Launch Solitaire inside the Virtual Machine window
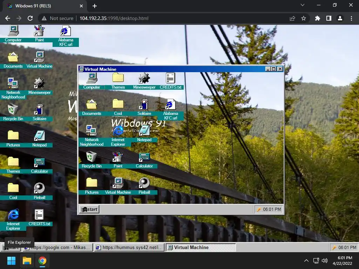Screen dimensions: 359x269 tap(144, 108)
